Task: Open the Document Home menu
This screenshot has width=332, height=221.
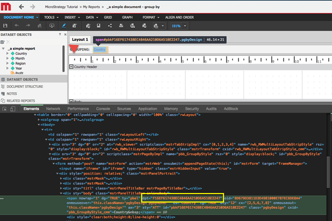Action: [20, 17]
